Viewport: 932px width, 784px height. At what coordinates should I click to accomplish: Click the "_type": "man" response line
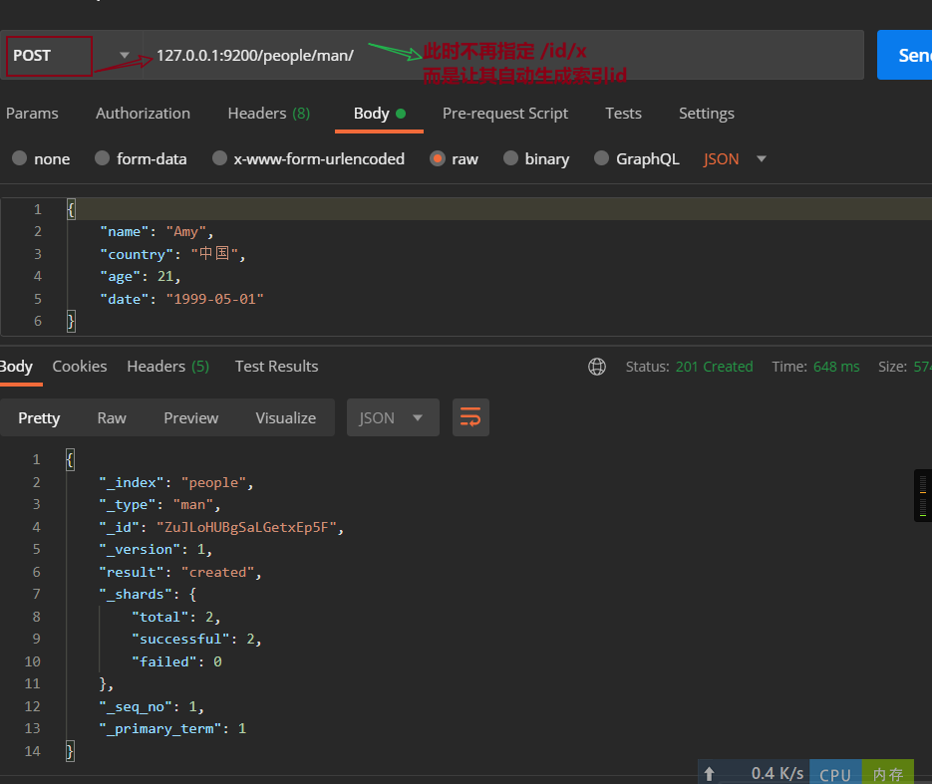(159, 505)
